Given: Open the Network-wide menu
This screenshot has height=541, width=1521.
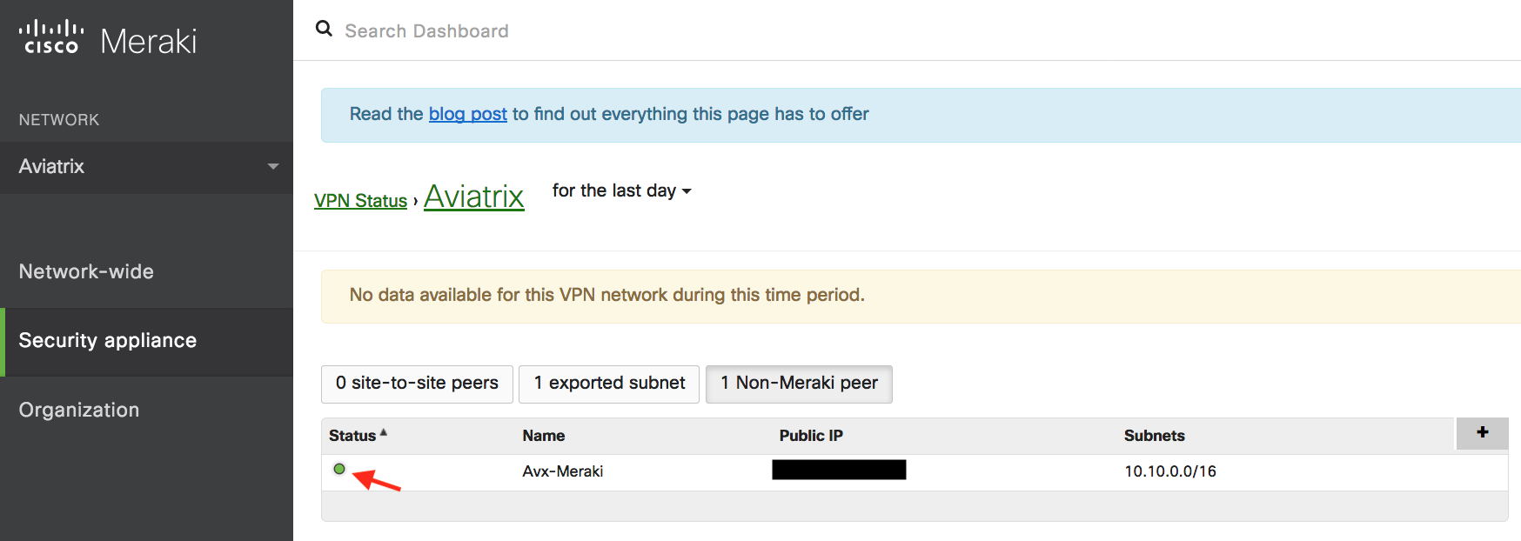Looking at the screenshot, I should click(86, 271).
